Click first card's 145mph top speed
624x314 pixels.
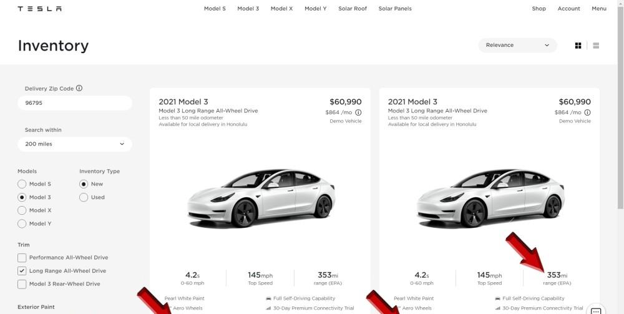[x=260, y=275]
